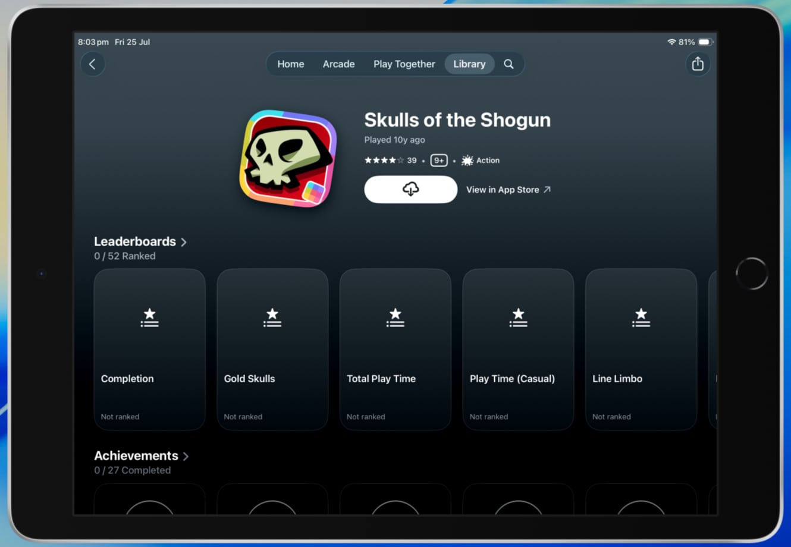Select the Library tab
The width and height of the screenshot is (791, 547).
tap(469, 64)
